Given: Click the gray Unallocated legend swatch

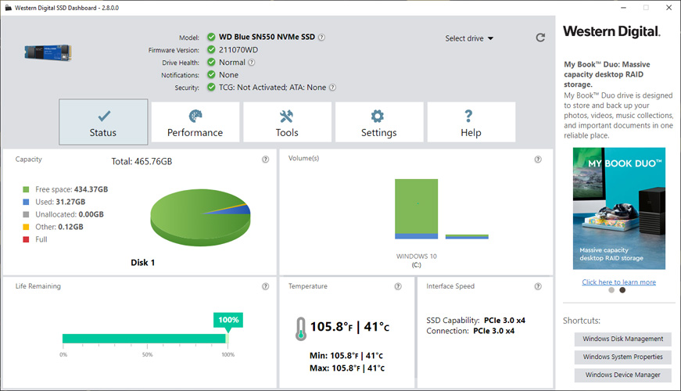Looking at the screenshot, I should coord(26,214).
